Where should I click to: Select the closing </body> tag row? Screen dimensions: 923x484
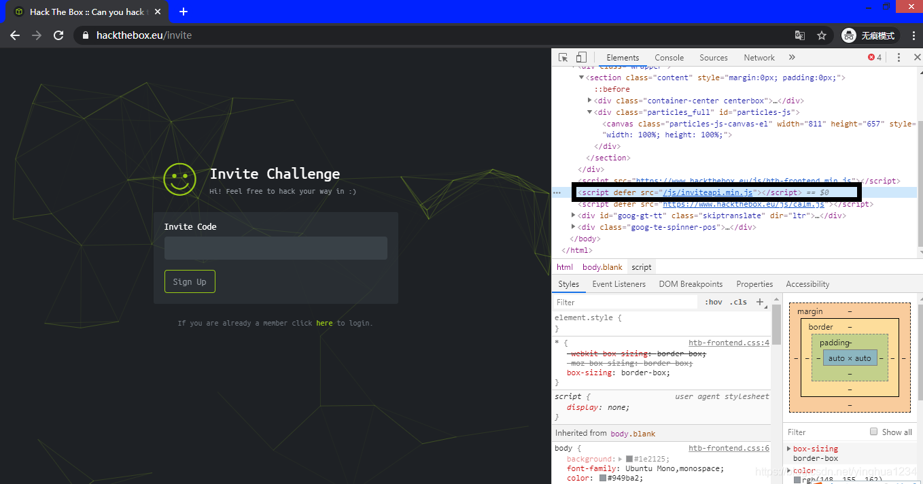[585, 239]
